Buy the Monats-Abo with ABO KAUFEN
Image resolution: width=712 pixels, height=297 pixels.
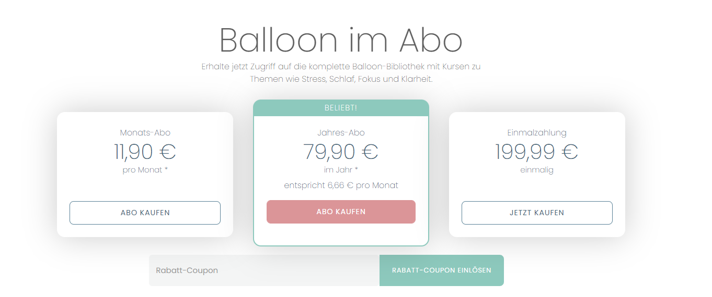pos(145,213)
